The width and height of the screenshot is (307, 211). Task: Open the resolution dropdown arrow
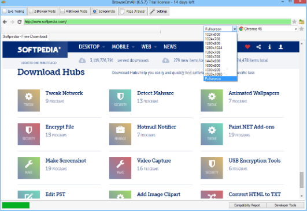[235, 29]
